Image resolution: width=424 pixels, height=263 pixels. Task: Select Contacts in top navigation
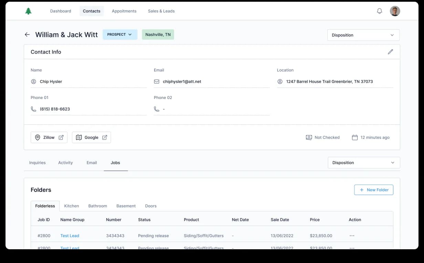[92, 11]
